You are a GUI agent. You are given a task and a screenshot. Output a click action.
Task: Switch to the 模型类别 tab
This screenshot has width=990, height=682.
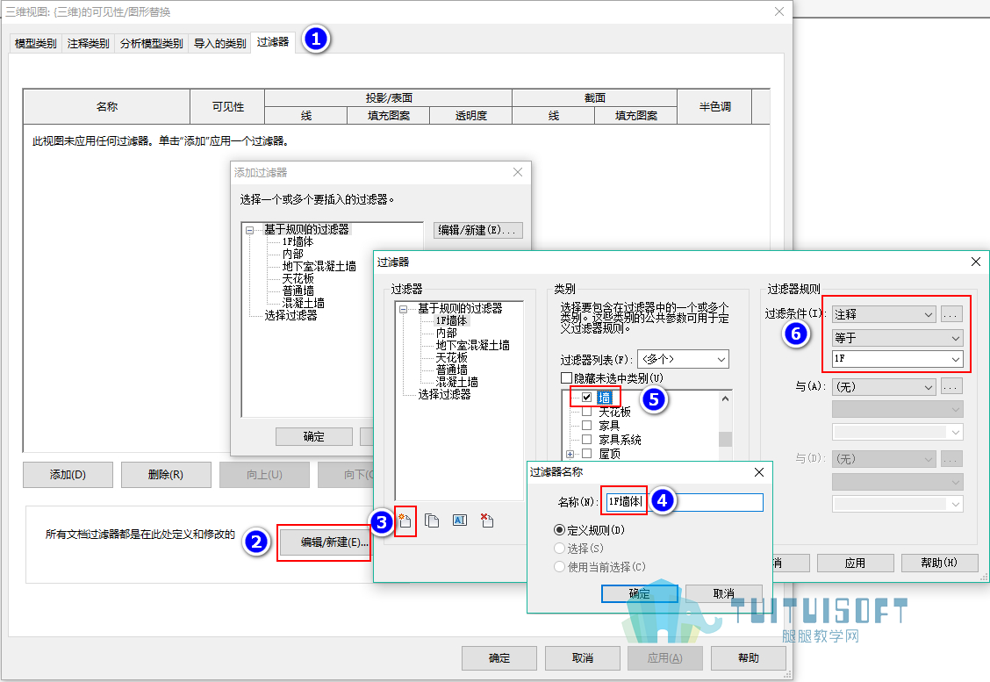pyautogui.click(x=35, y=44)
